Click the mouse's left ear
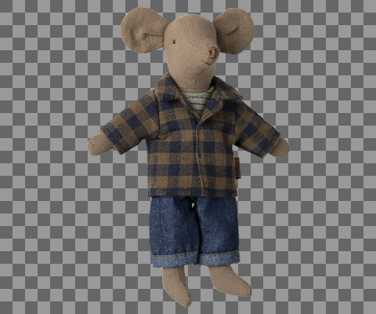376x314 pixels. pyautogui.click(x=143, y=30)
